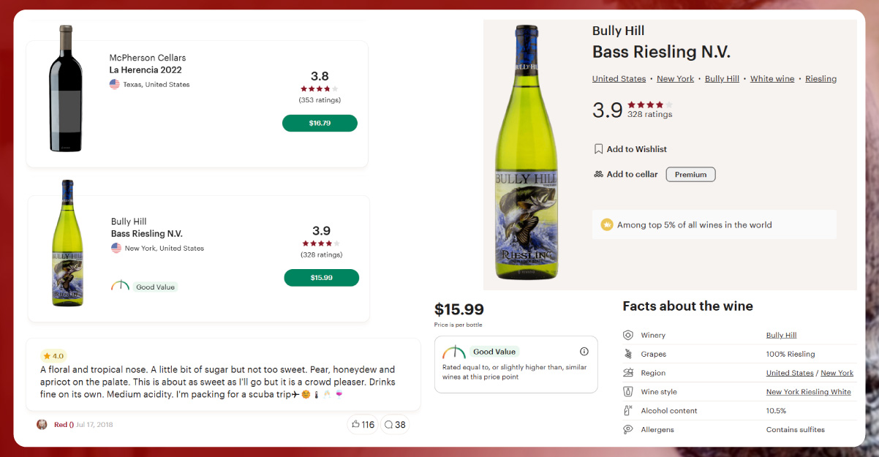Screen dimensions: 879x457
Task: Click the Alcohol content icon showing 10.5%
Action: pyautogui.click(x=629, y=410)
